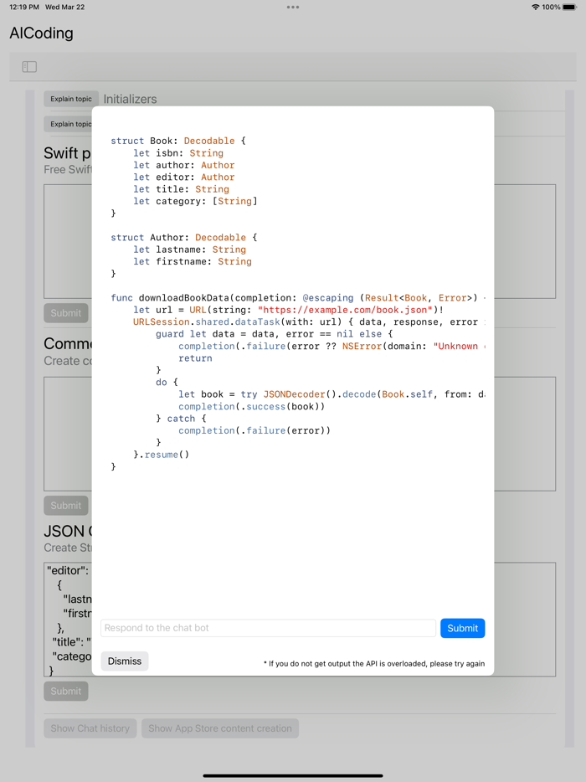The height and width of the screenshot is (782, 586).
Task: Click Explain topic button beside Initializers
Action: 71,99
